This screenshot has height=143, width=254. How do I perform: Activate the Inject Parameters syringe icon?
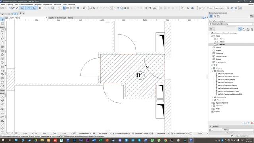point(17,8)
